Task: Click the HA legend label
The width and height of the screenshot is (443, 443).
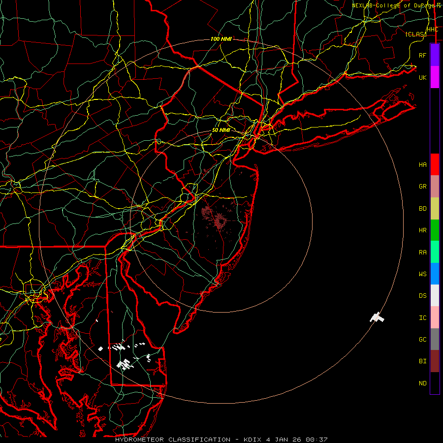Action: 422,165
